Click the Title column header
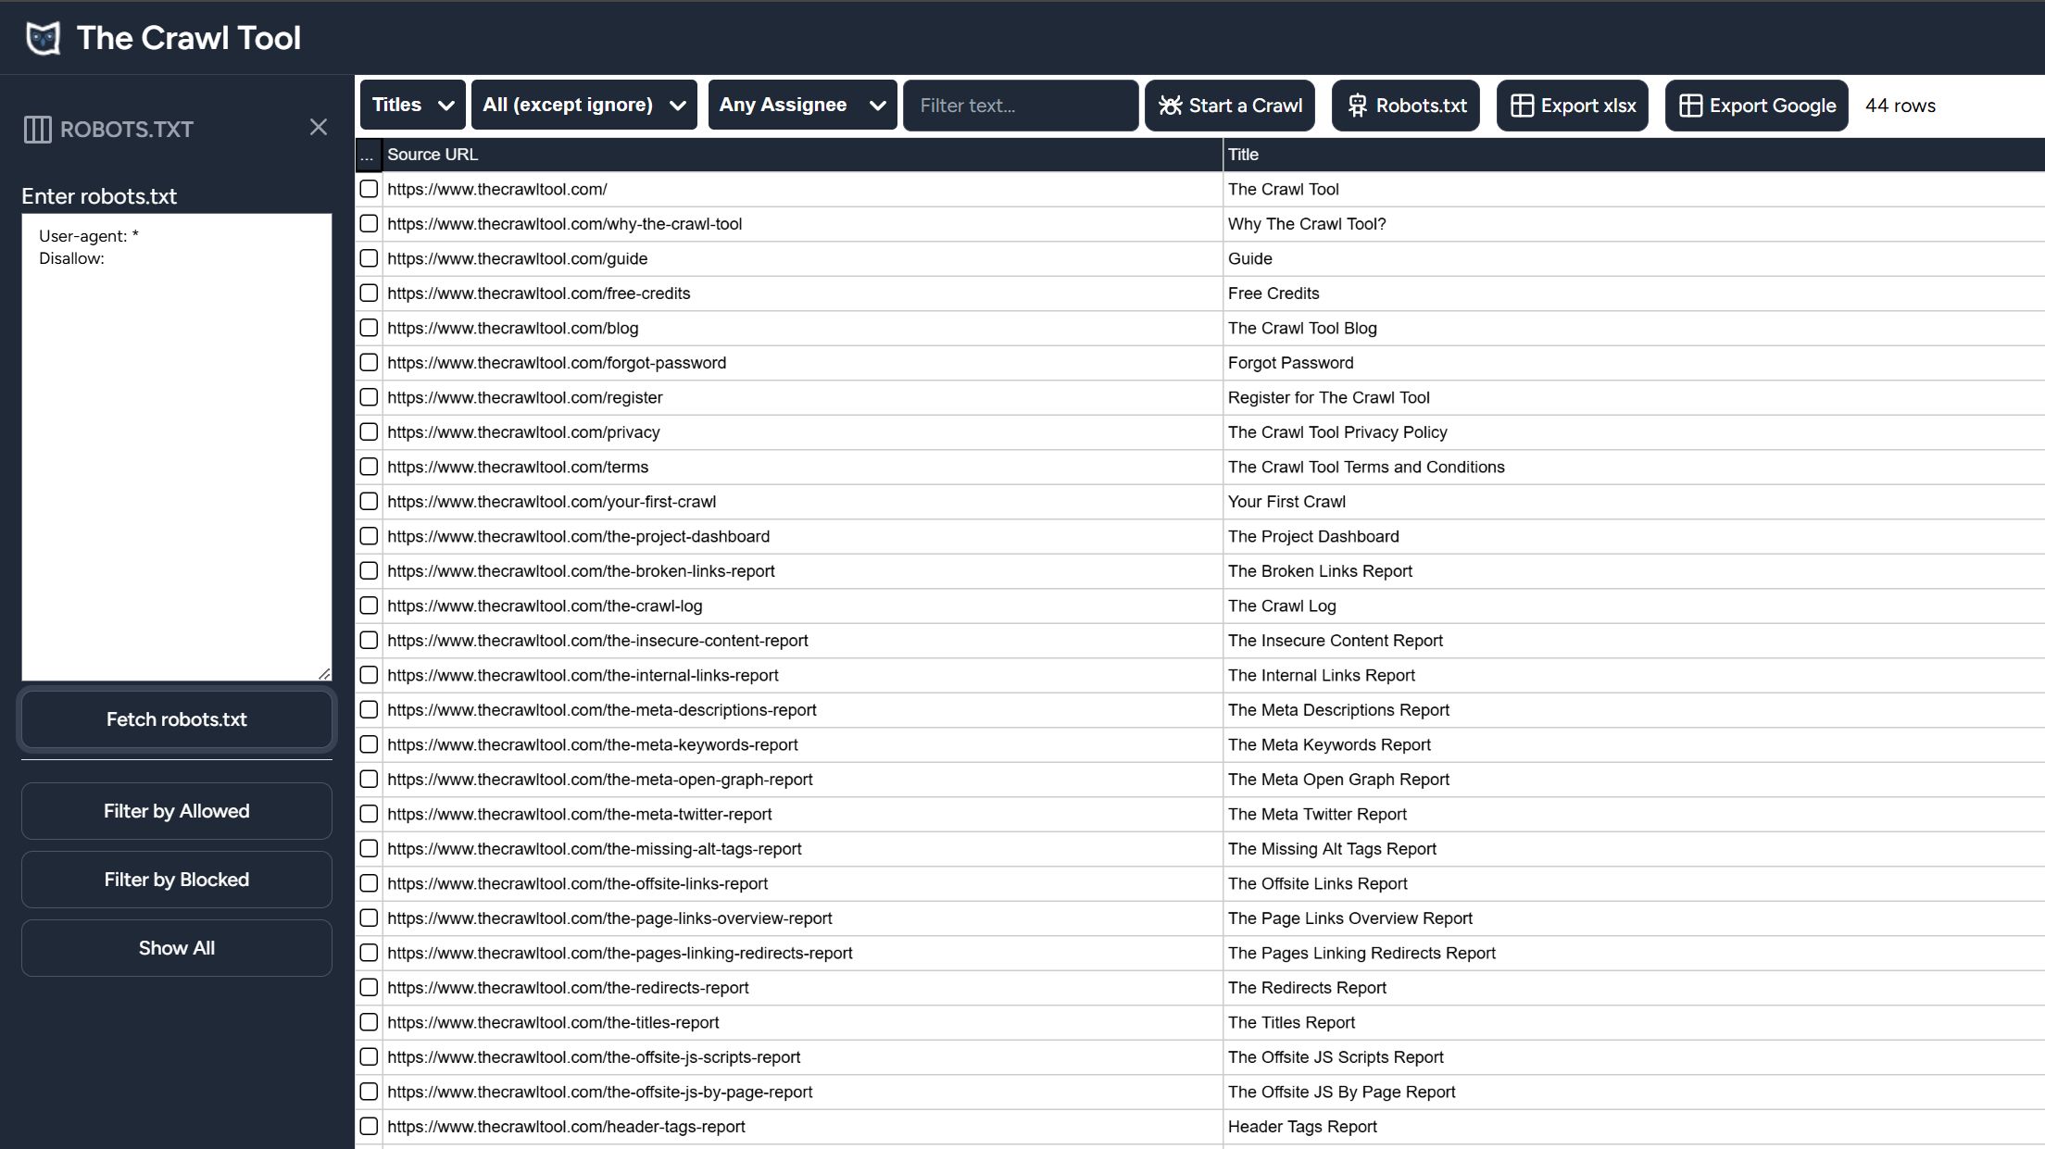The width and height of the screenshot is (2045, 1149). 1243,155
